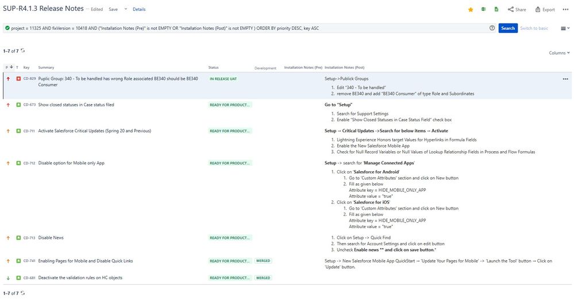Open the Export menu

click(x=545, y=10)
